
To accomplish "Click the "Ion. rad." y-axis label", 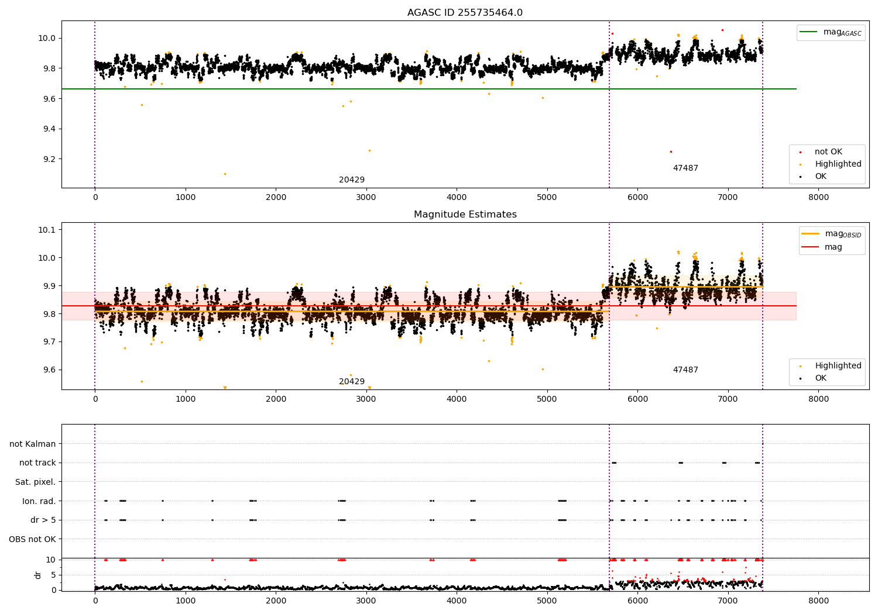I will [39, 501].
